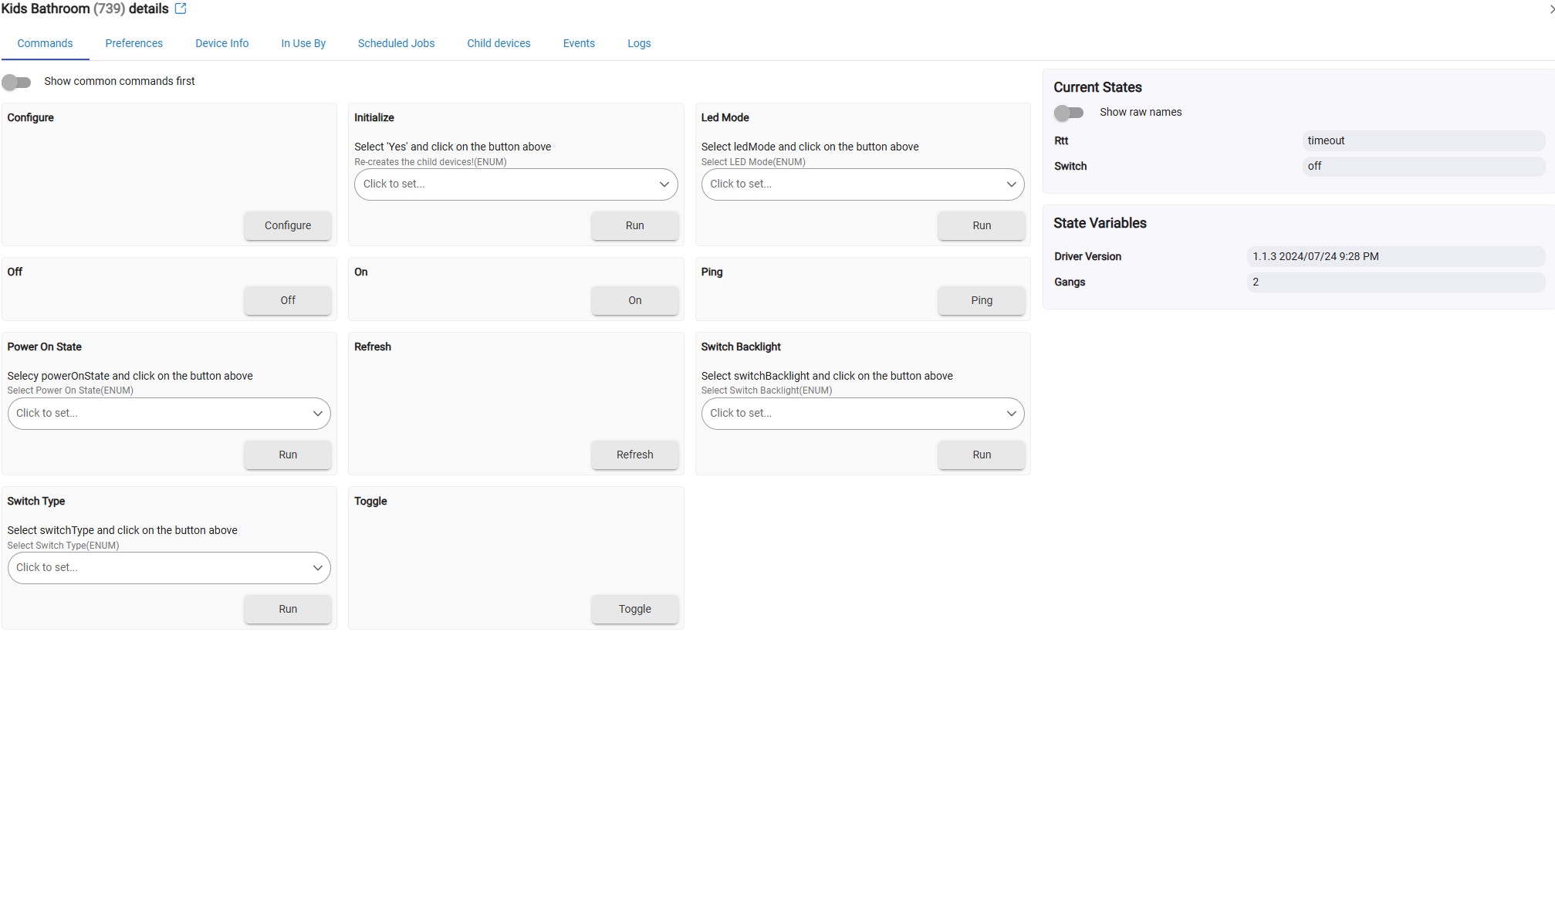Click the Gangs value '2'

[1395, 282]
